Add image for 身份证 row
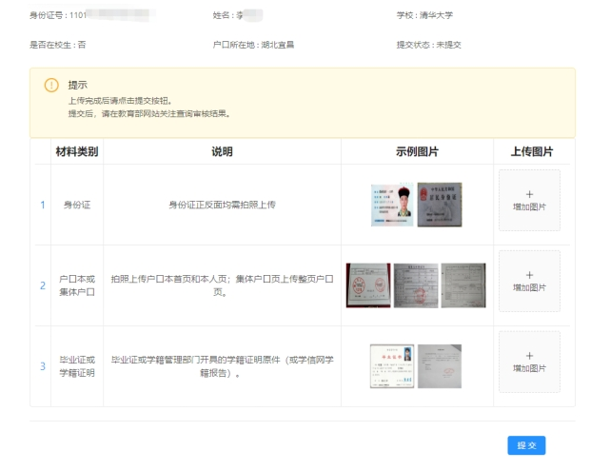610x471 pixels. click(529, 201)
